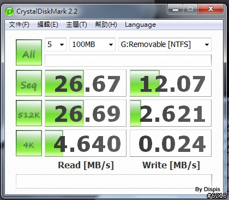Start the 512K random test
Screen dimensions: 229x200
pos(29,113)
